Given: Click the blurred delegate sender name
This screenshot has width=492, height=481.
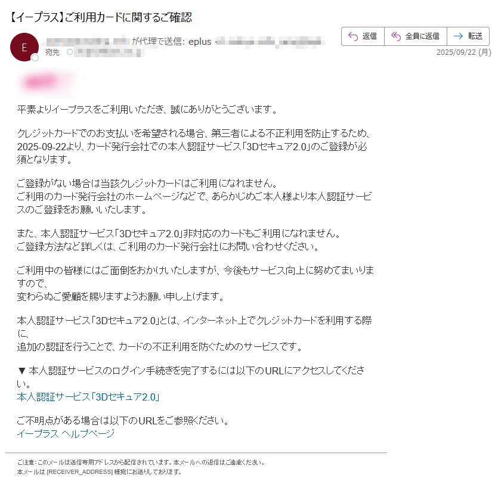Looking at the screenshot, I should pyautogui.click(x=87, y=41).
